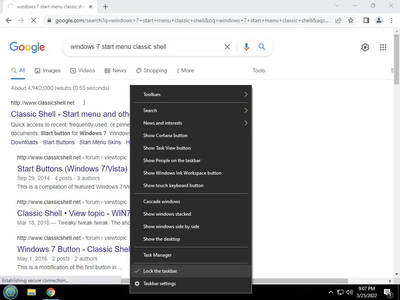This screenshot has width=400, height=300.
Task: Click the Chrome back arrow
Action: tap(9, 20)
